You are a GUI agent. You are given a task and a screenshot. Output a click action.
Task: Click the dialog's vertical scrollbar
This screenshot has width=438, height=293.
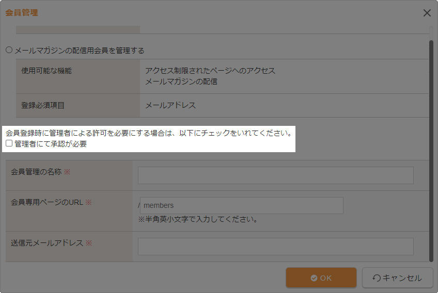tap(431, 150)
